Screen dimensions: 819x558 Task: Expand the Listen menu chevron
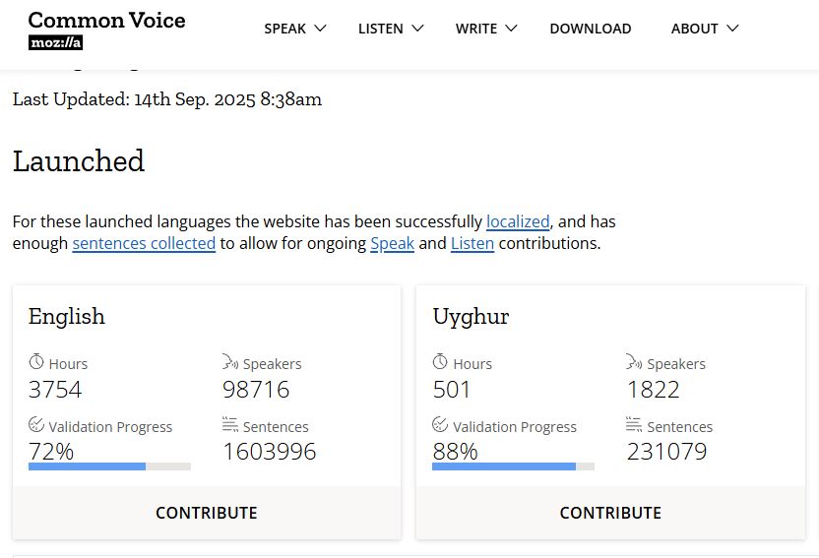417,29
